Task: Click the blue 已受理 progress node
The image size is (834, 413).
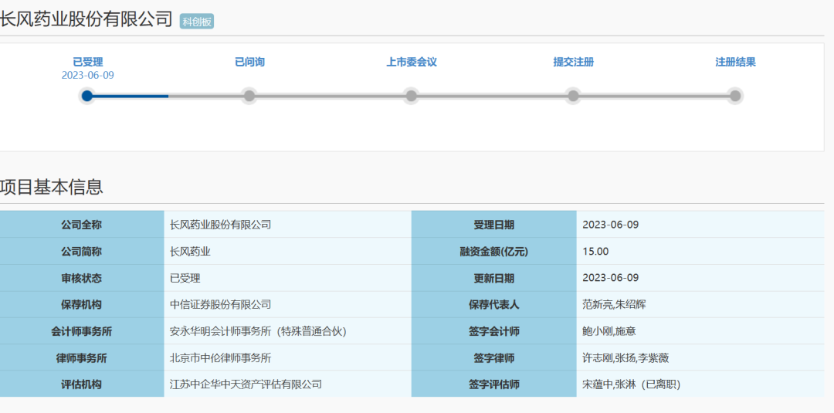Action: (87, 96)
